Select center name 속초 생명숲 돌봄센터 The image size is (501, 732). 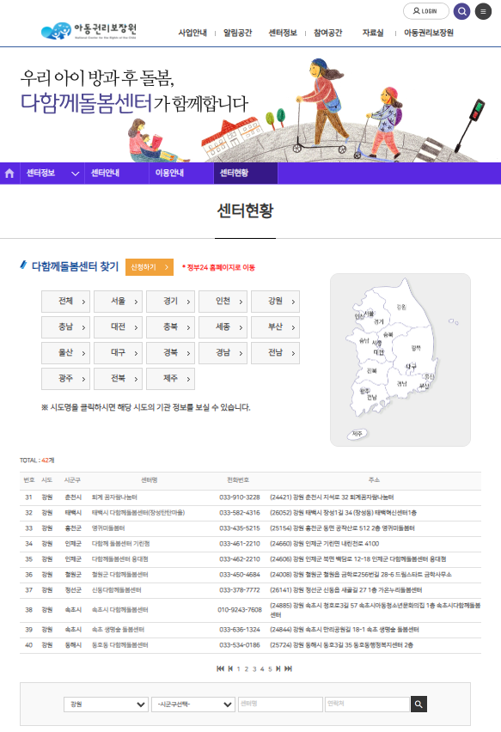point(118,630)
